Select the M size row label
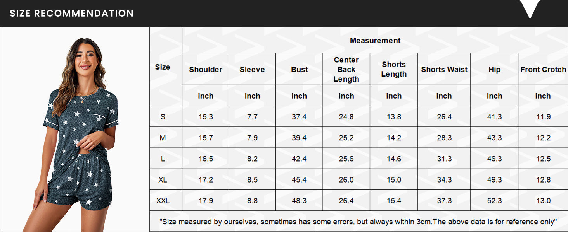This screenshot has height=232, width=568. click(x=163, y=138)
